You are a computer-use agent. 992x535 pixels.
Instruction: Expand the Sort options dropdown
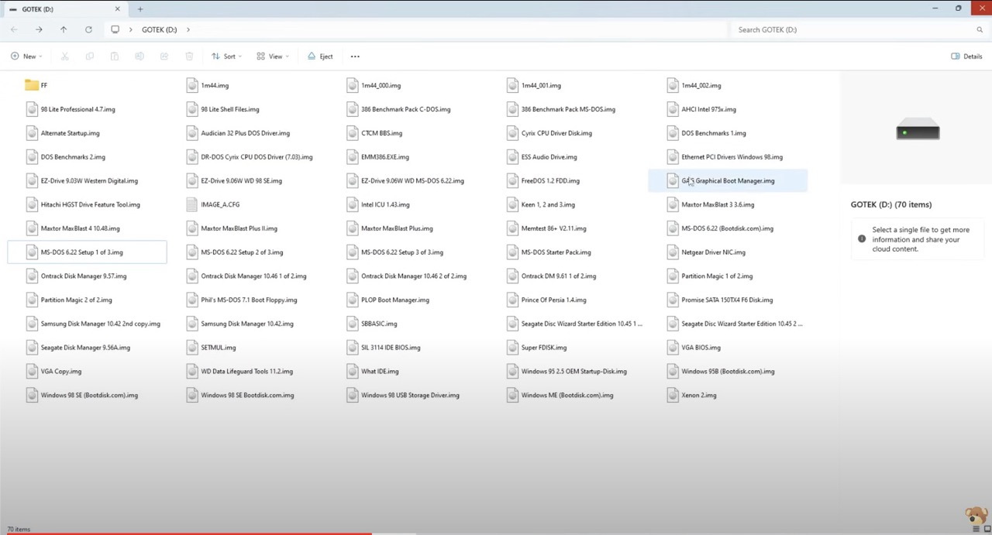(x=226, y=57)
